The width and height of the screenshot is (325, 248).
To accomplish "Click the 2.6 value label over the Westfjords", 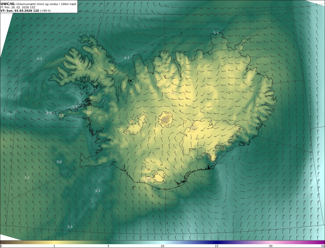I will 78,63.
